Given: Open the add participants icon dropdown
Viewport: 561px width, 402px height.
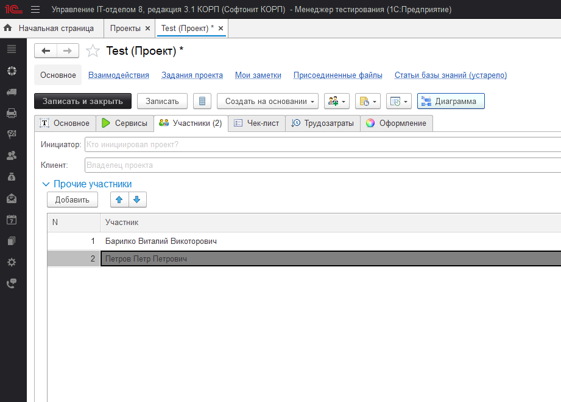Looking at the screenshot, I should 336,101.
